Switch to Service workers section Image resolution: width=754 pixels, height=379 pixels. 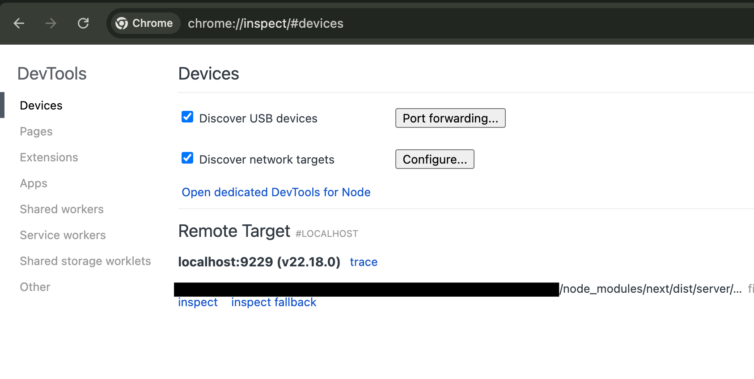(x=63, y=235)
